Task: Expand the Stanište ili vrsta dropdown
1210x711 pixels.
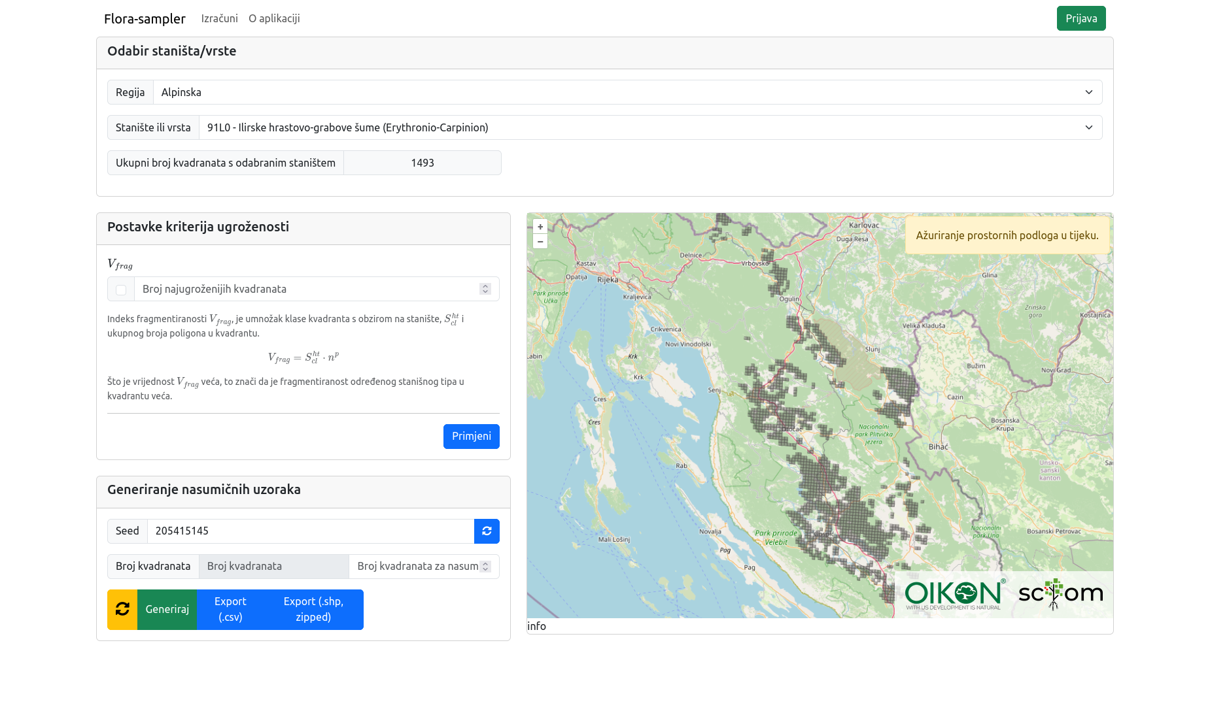Action: pos(650,127)
